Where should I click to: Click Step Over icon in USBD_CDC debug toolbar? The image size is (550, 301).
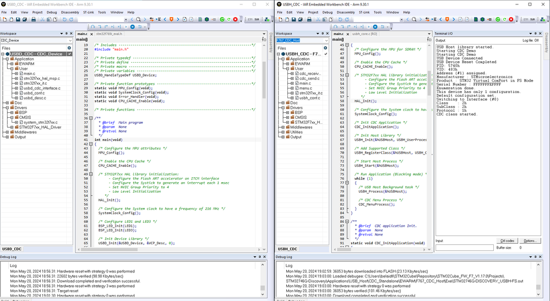coord(93,26)
